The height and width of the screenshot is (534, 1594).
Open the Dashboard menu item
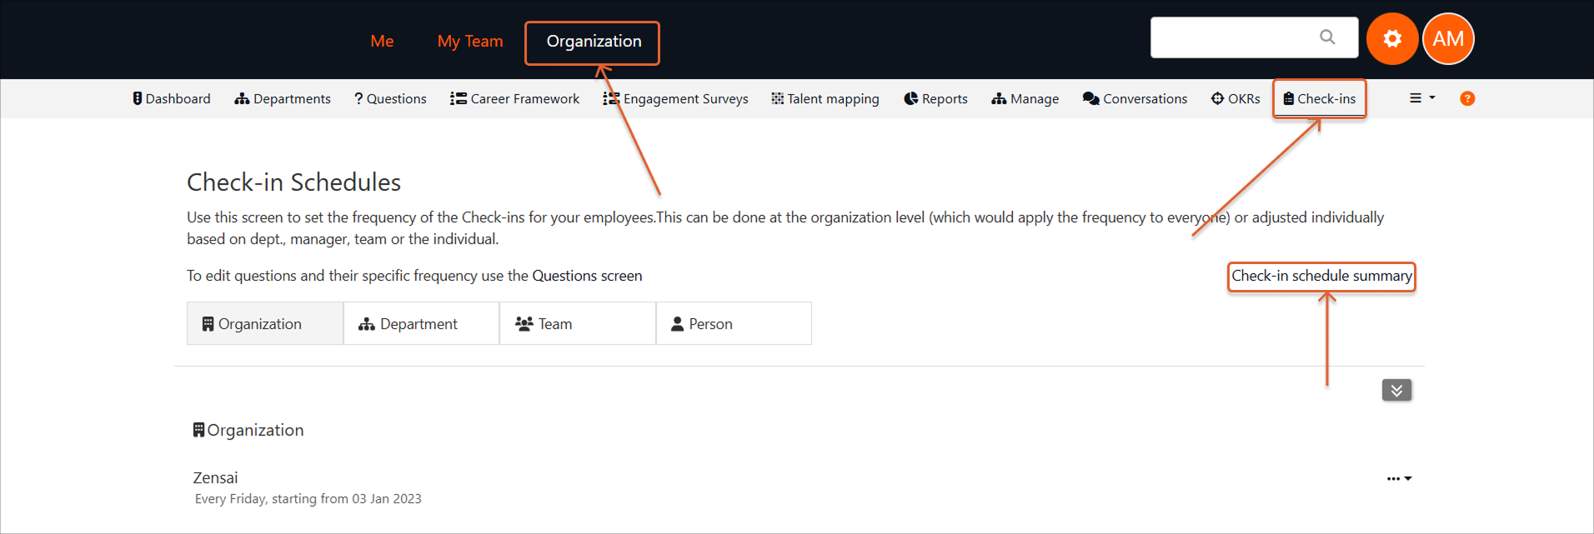click(x=172, y=98)
